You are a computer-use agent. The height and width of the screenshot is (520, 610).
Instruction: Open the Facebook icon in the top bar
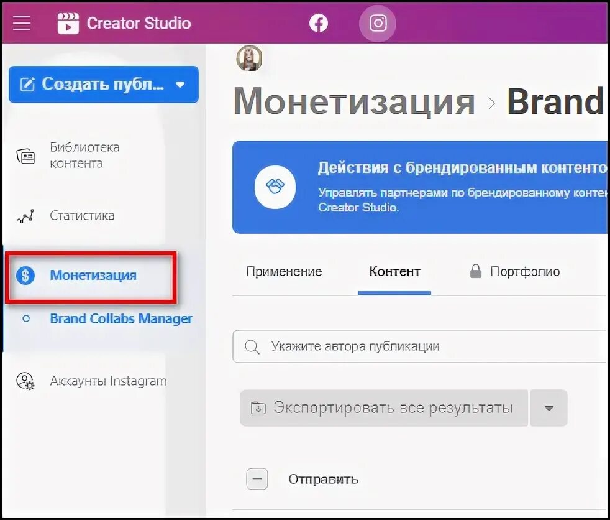(319, 23)
